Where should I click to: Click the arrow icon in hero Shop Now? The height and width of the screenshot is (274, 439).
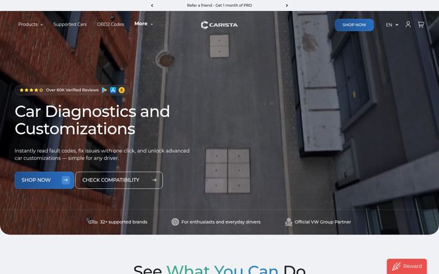pos(65,180)
